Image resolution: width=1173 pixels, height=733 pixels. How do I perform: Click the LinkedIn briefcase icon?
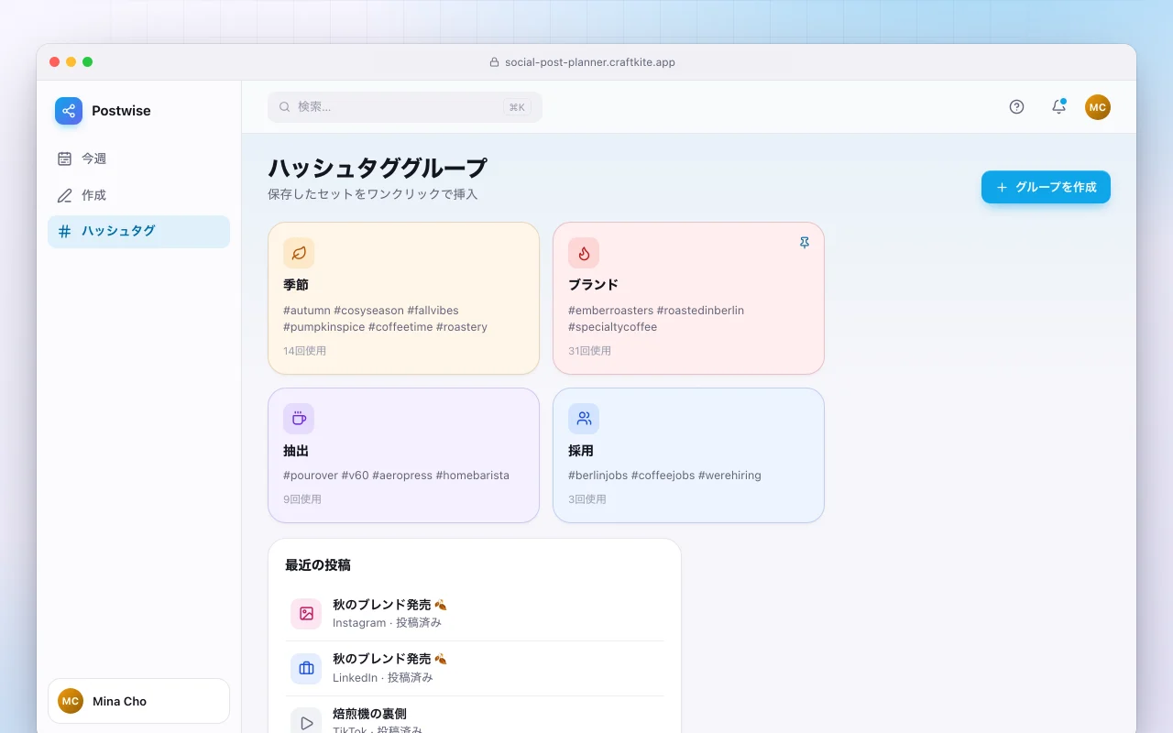tap(306, 669)
